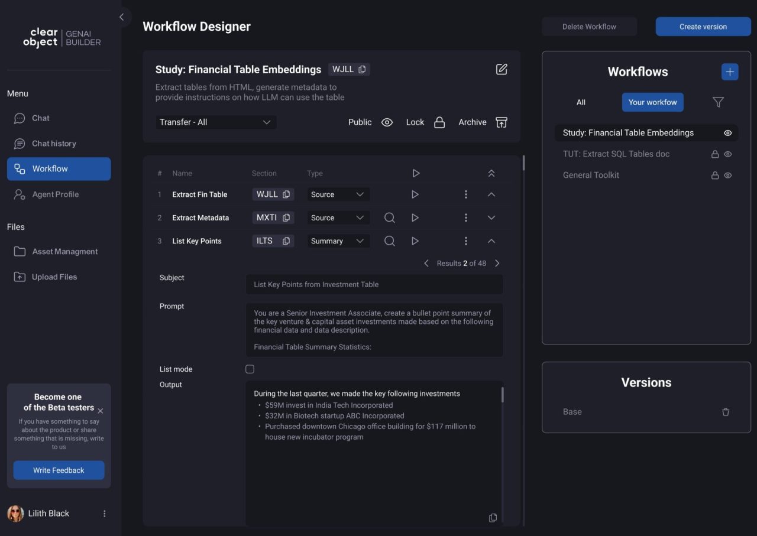Open the workflow description editor pencil icon

coord(501,69)
